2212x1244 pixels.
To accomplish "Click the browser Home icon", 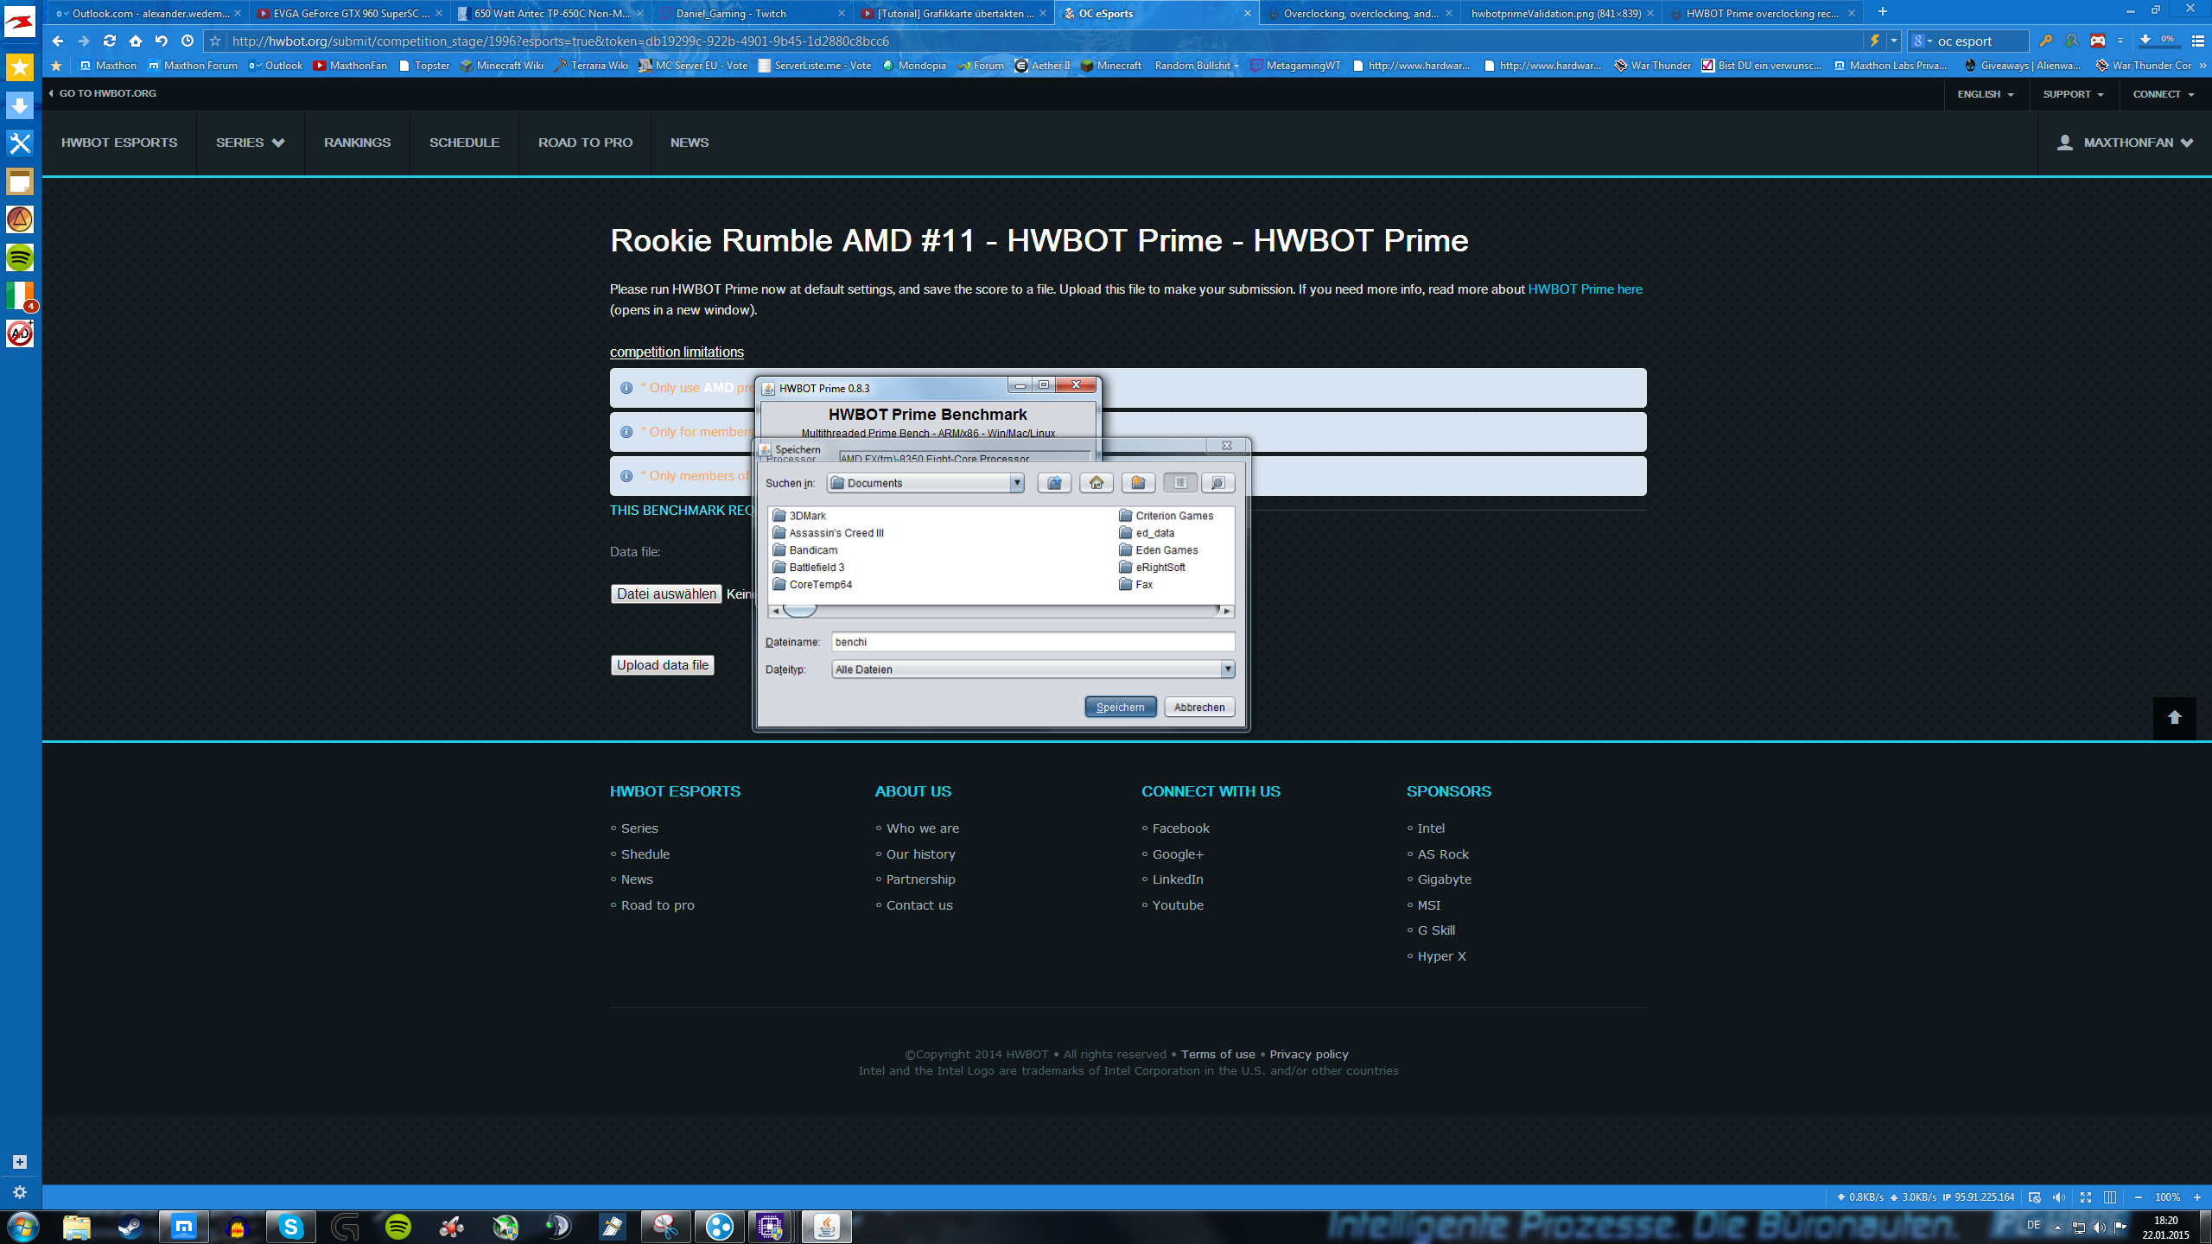I will pos(136,41).
